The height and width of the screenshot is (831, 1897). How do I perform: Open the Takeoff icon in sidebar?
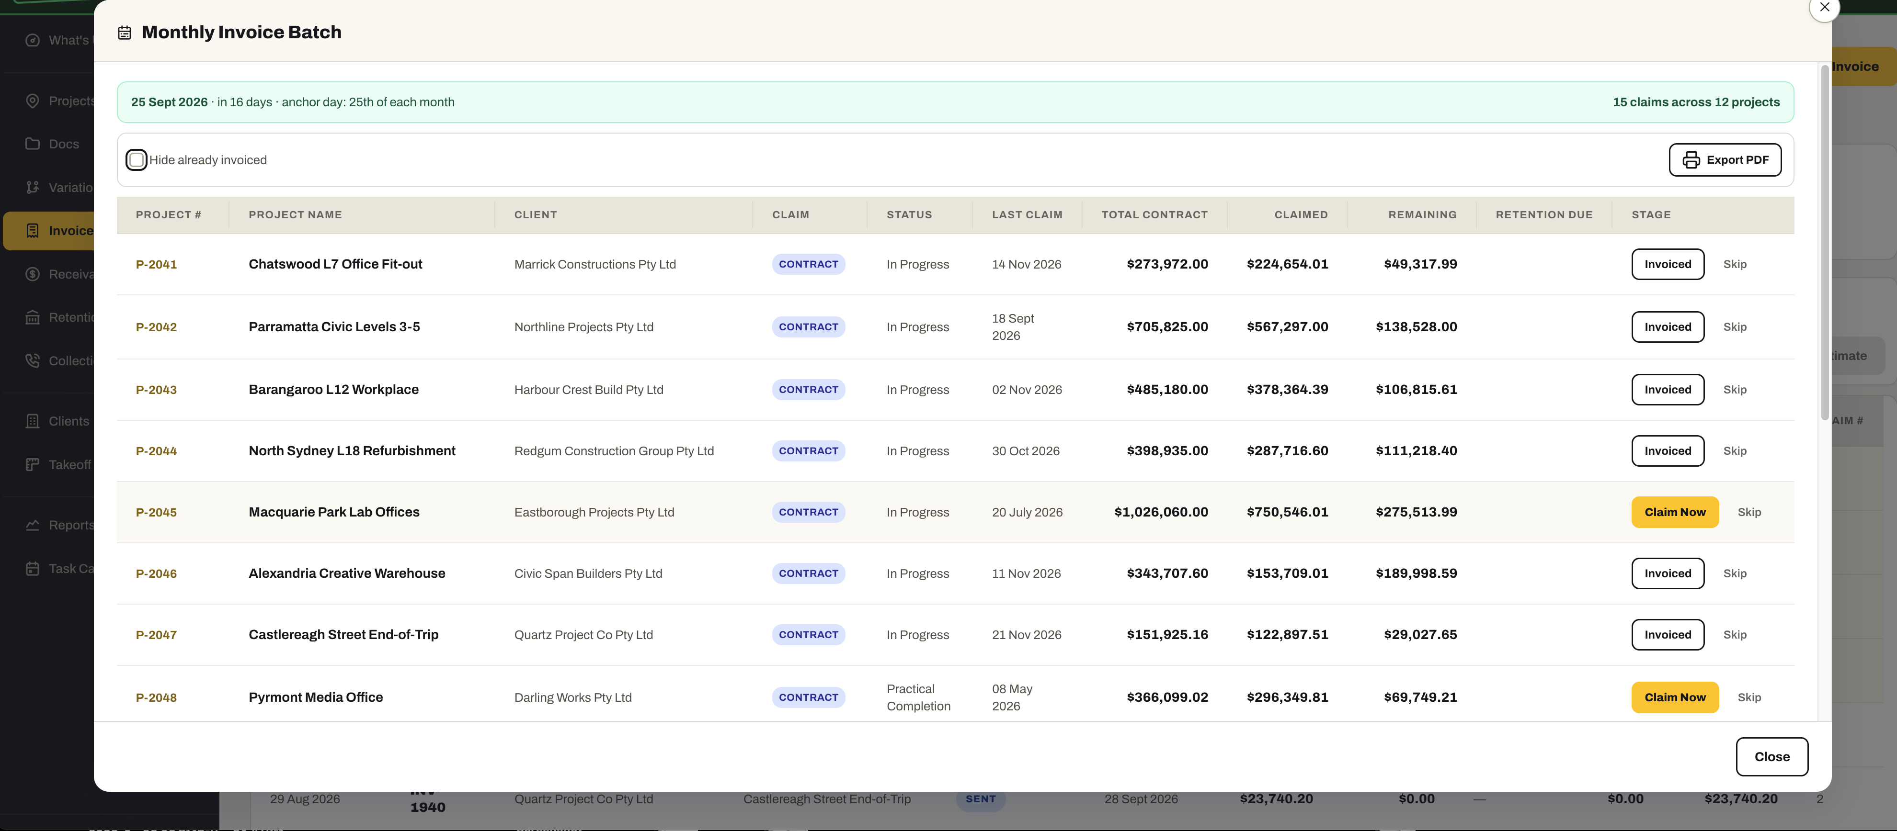[x=33, y=464]
